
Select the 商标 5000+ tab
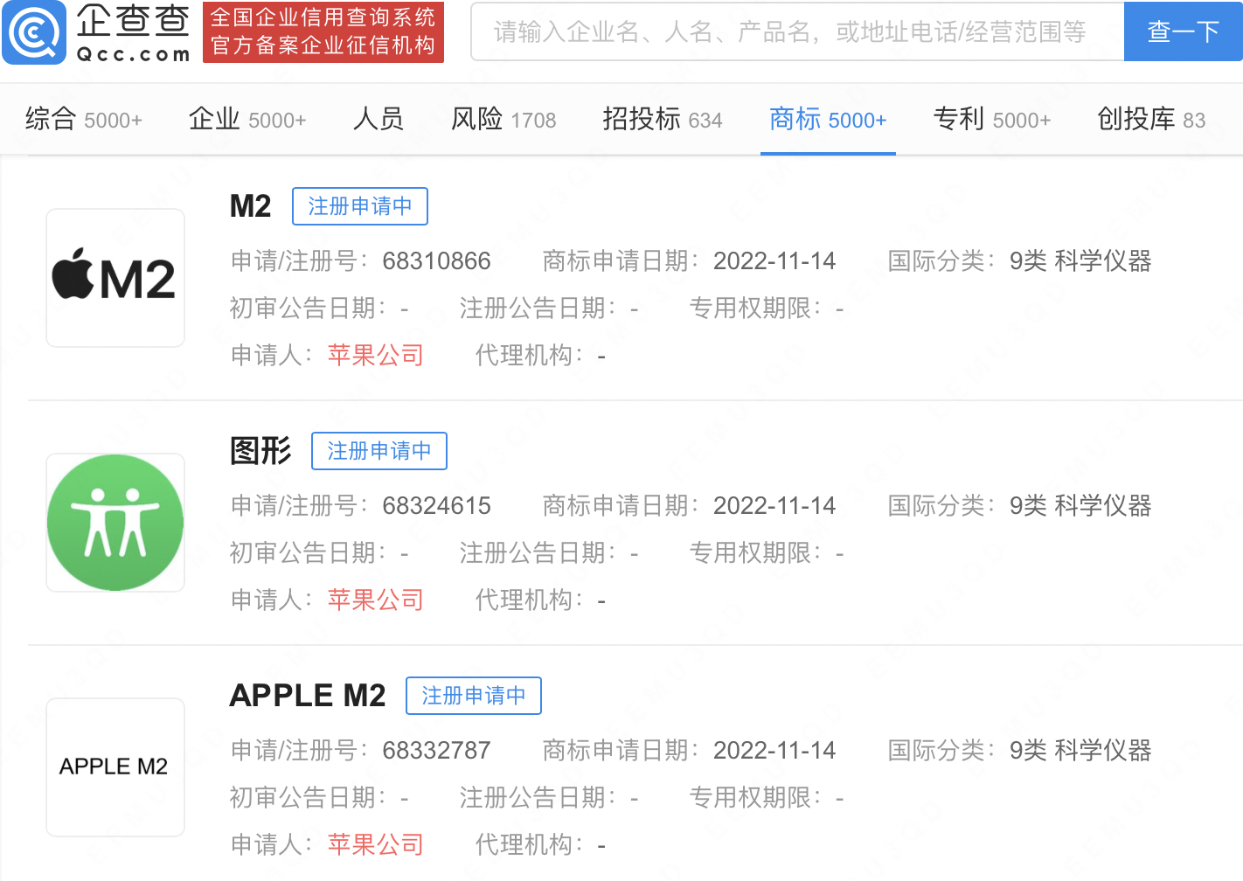828,119
